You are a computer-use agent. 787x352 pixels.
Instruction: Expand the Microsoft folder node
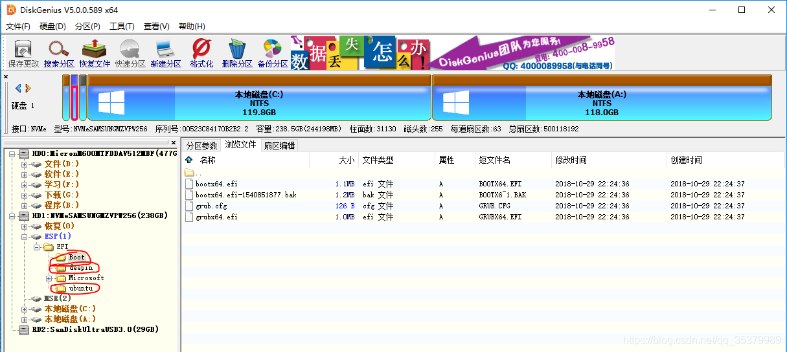[x=49, y=278]
